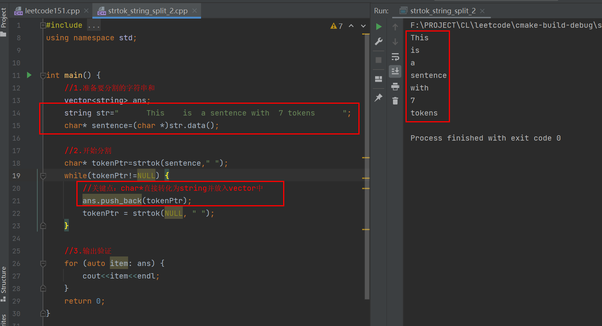The height and width of the screenshot is (326, 602).
Task: Click 'Process finished with exit code 0' text
Action: coord(486,138)
